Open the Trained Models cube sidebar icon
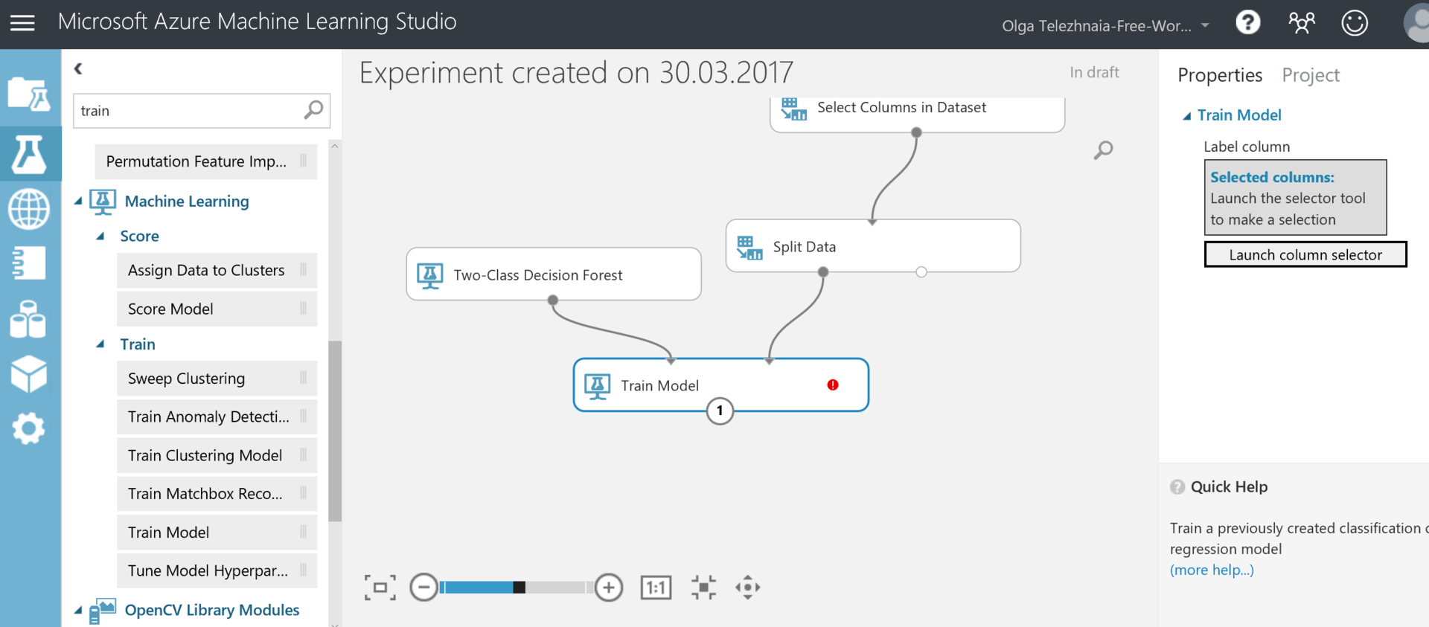 (29, 373)
